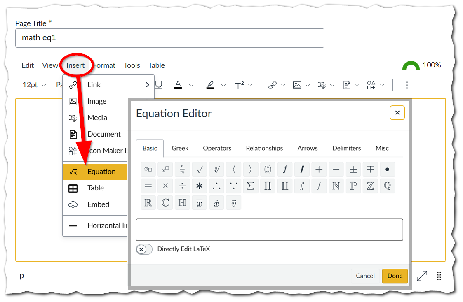Insert vector arrow v symbol
Viewport: 463px width, 302px height.
(x=234, y=203)
